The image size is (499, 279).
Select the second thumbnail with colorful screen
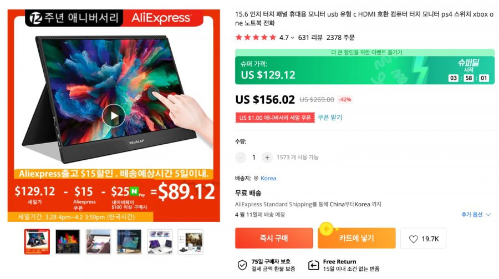coord(68,241)
